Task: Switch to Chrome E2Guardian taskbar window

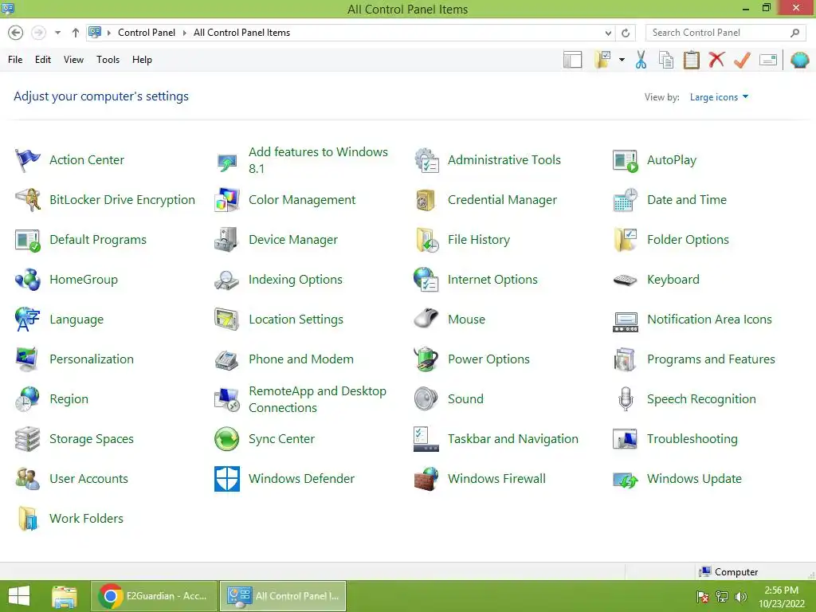Action: tap(154, 596)
